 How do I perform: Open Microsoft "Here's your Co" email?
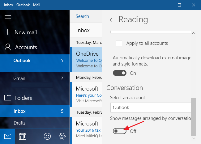point(86,95)
